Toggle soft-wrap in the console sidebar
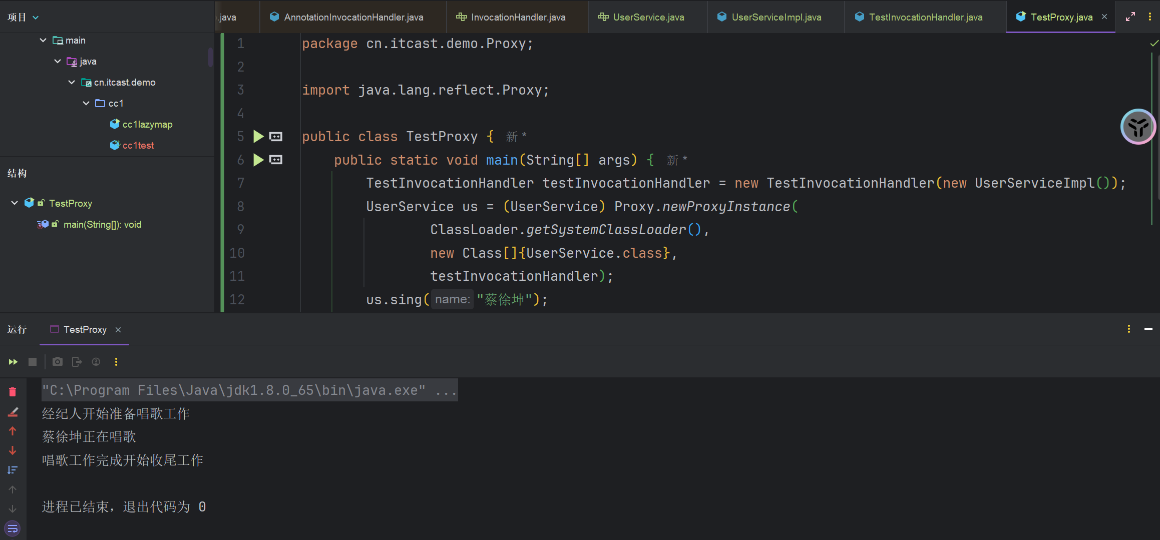 click(13, 528)
